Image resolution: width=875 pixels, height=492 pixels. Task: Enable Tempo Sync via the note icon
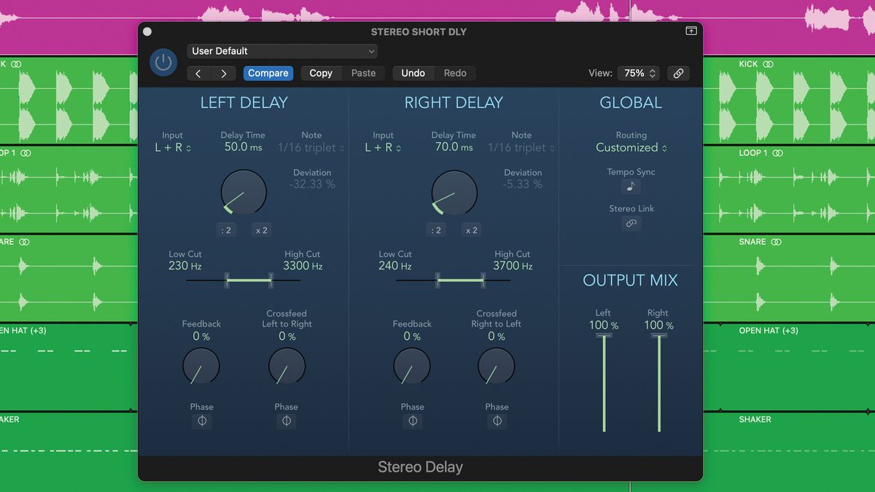[631, 187]
